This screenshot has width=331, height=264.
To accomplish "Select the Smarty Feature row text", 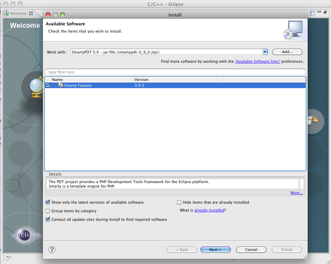I will 78,85.
